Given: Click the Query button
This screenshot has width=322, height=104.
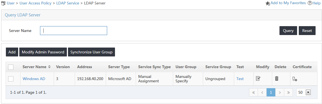Looking at the screenshot, I should point(288,31).
